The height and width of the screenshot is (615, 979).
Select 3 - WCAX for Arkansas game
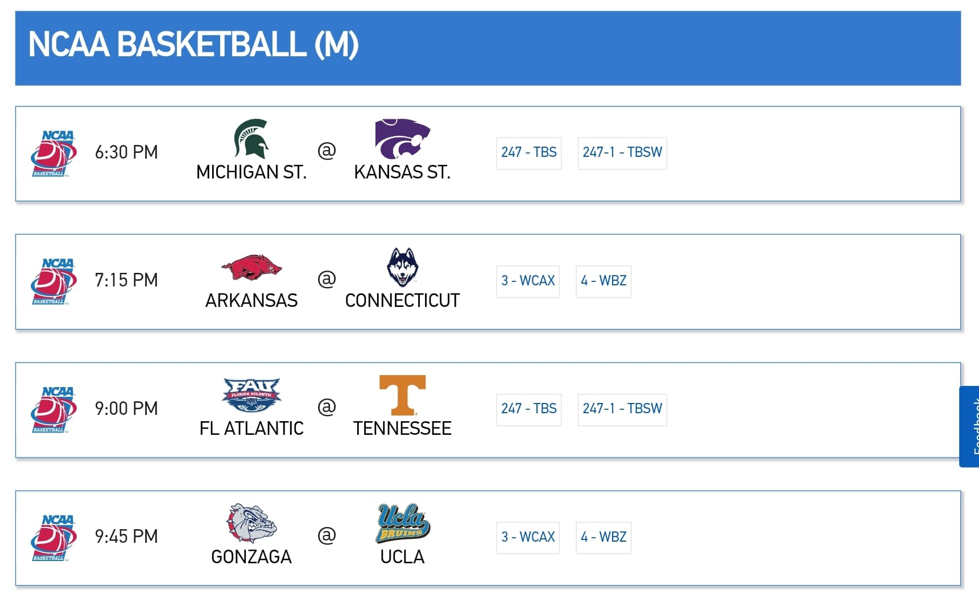(x=527, y=281)
